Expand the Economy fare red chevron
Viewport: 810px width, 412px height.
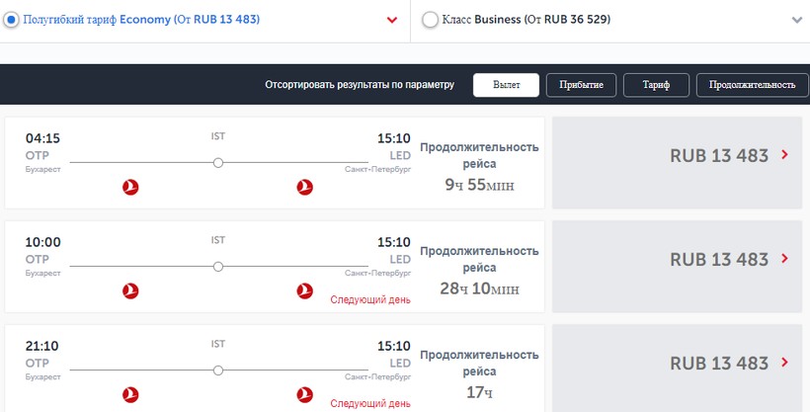392,20
